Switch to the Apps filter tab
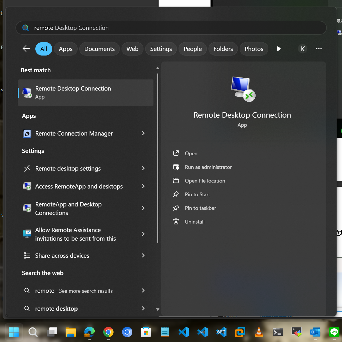This screenshot has height=342, width=342. coord(66,49)
